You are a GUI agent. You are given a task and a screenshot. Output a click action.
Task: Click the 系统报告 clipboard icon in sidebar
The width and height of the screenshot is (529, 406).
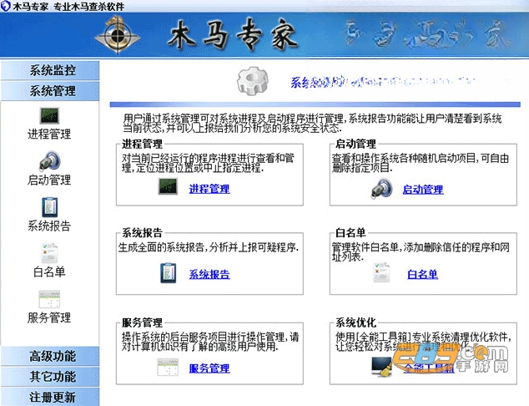pyautogui.click(x=49, y=206)
